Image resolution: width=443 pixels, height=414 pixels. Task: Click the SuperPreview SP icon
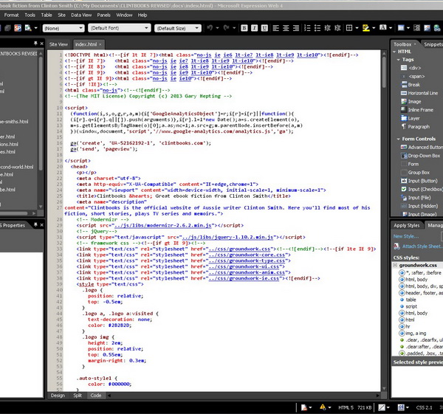18,28
